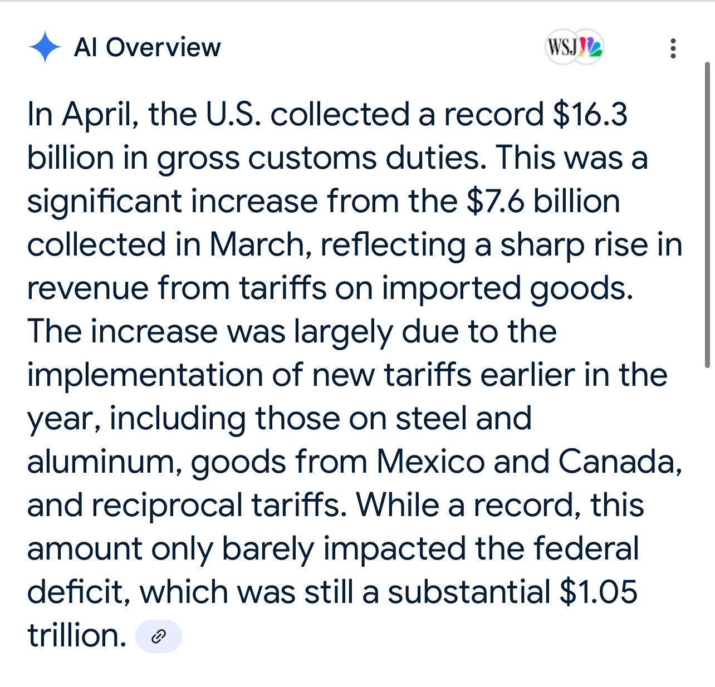This screenshot has width=715, height=687.
Task: Click the '$16.3' figure in the text
Action: pyautogui.click(x=590, y=114)
